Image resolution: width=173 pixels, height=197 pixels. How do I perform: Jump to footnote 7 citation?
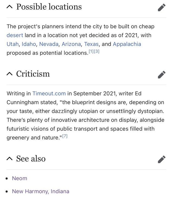(65, 136)
